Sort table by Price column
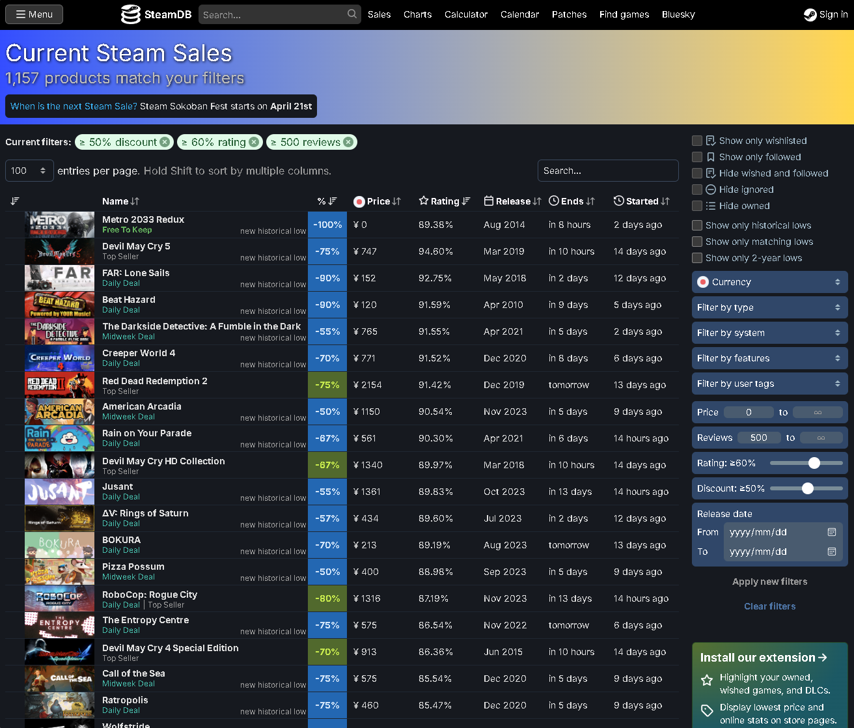This screenshot has height=728, width=854. click(378, 201)
